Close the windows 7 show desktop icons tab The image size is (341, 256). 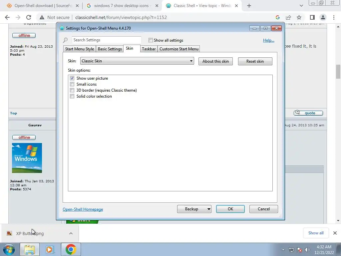click(x=157, y=6)
